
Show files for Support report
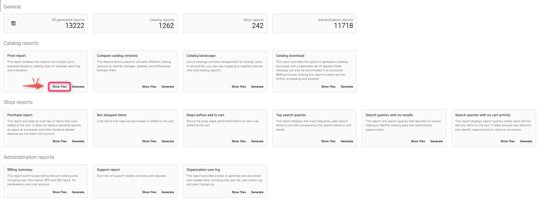coord(149,192)
